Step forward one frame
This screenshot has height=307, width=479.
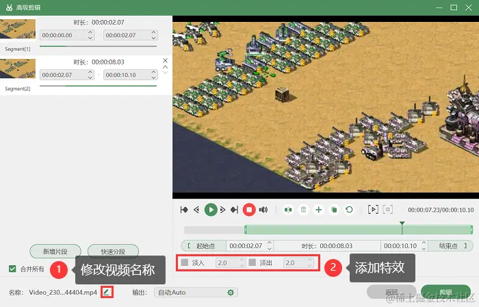coord(223,210)
